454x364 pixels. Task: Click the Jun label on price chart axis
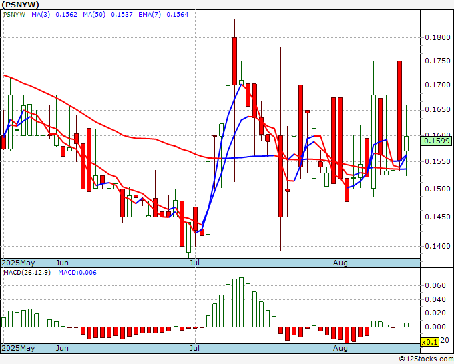(x=62, y=263)
